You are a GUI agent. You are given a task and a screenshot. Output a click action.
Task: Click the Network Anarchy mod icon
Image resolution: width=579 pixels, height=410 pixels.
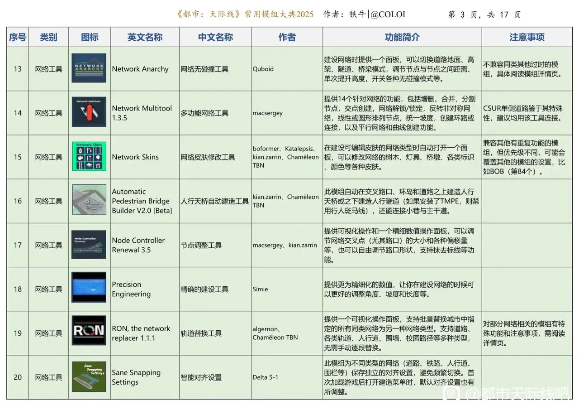click(89, 68)
